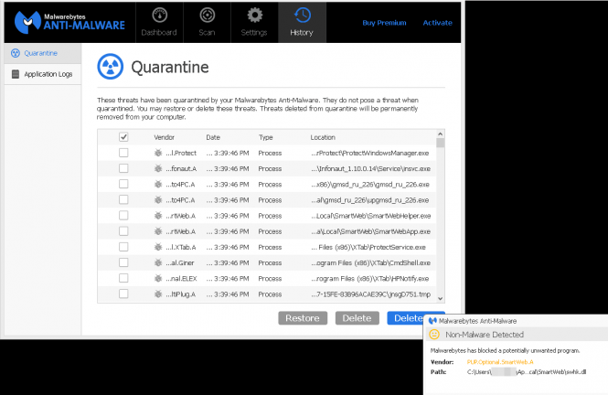
Task: Check the upgmsd_ru_226.exe row checkbox
Action: [x=123, y=199]
